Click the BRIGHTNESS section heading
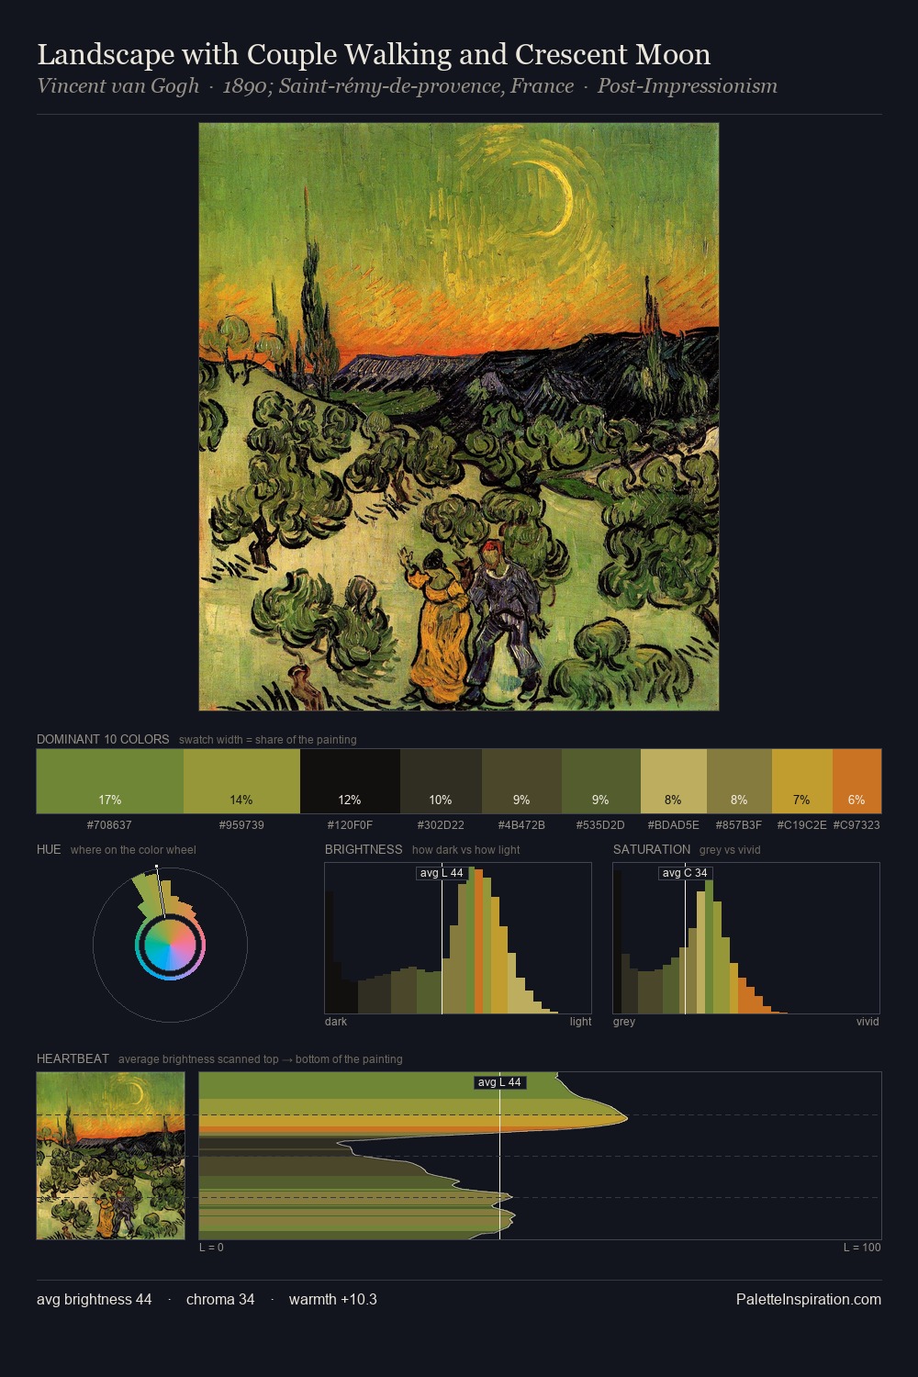Screen dimensions: 918x1377 click(364, 849)
